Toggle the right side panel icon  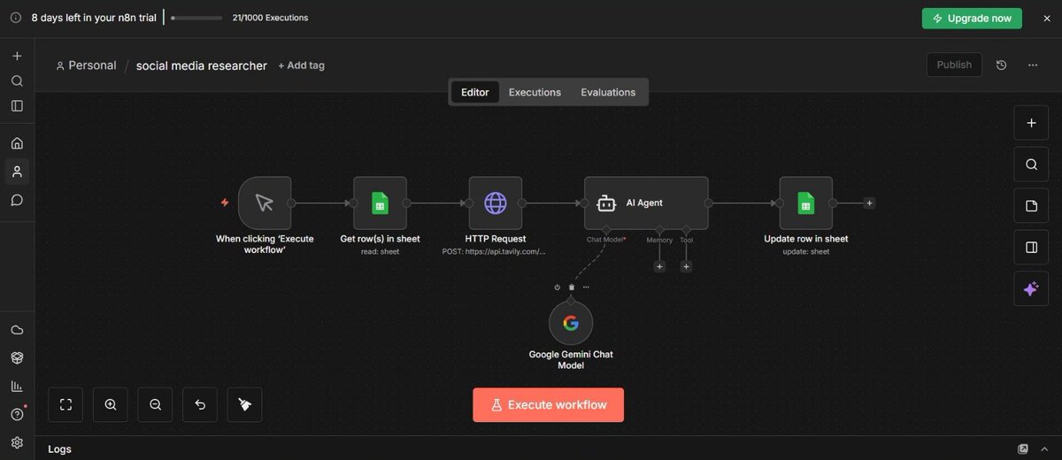click(x=1031, y=248)
